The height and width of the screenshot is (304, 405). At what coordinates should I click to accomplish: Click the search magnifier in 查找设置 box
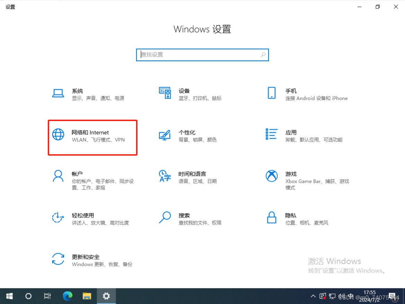263,55
